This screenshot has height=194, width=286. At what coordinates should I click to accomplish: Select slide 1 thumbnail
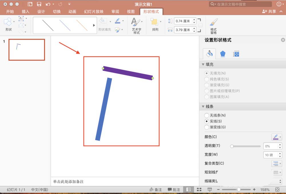(x=27, y=50)
